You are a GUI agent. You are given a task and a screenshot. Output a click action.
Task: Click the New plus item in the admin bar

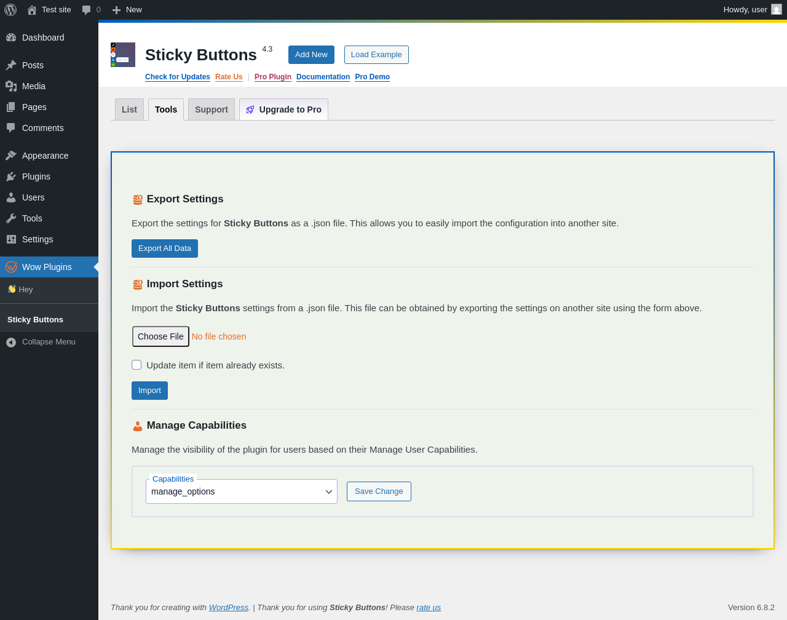pyautogui.click(x=127, y=10)
